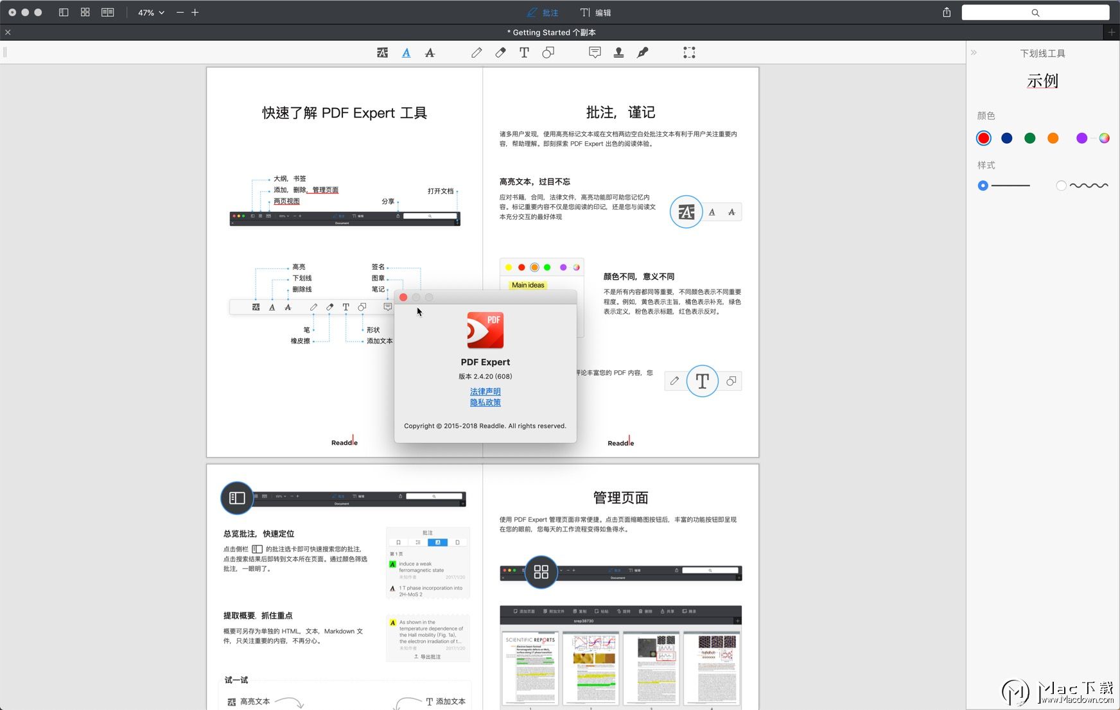The height and width of the screenshot is (710, 1120).
Task: Select the Signature tool
Action: 642,53
